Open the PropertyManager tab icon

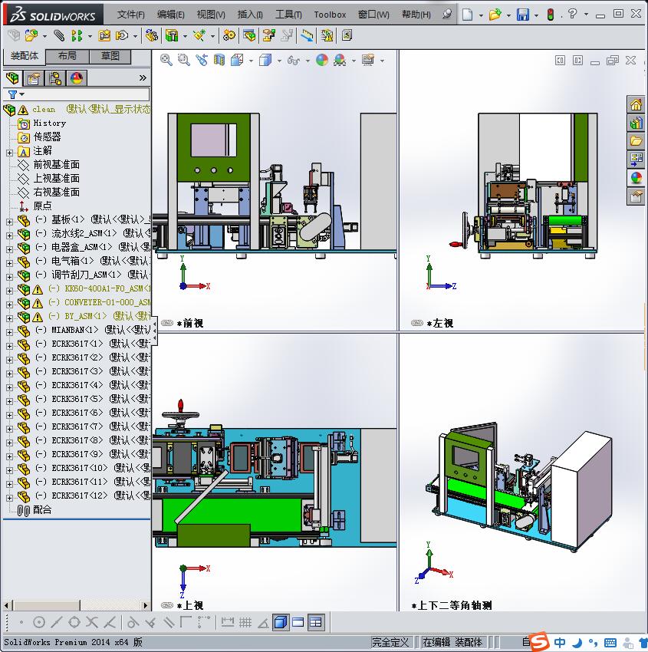(34, 78)
